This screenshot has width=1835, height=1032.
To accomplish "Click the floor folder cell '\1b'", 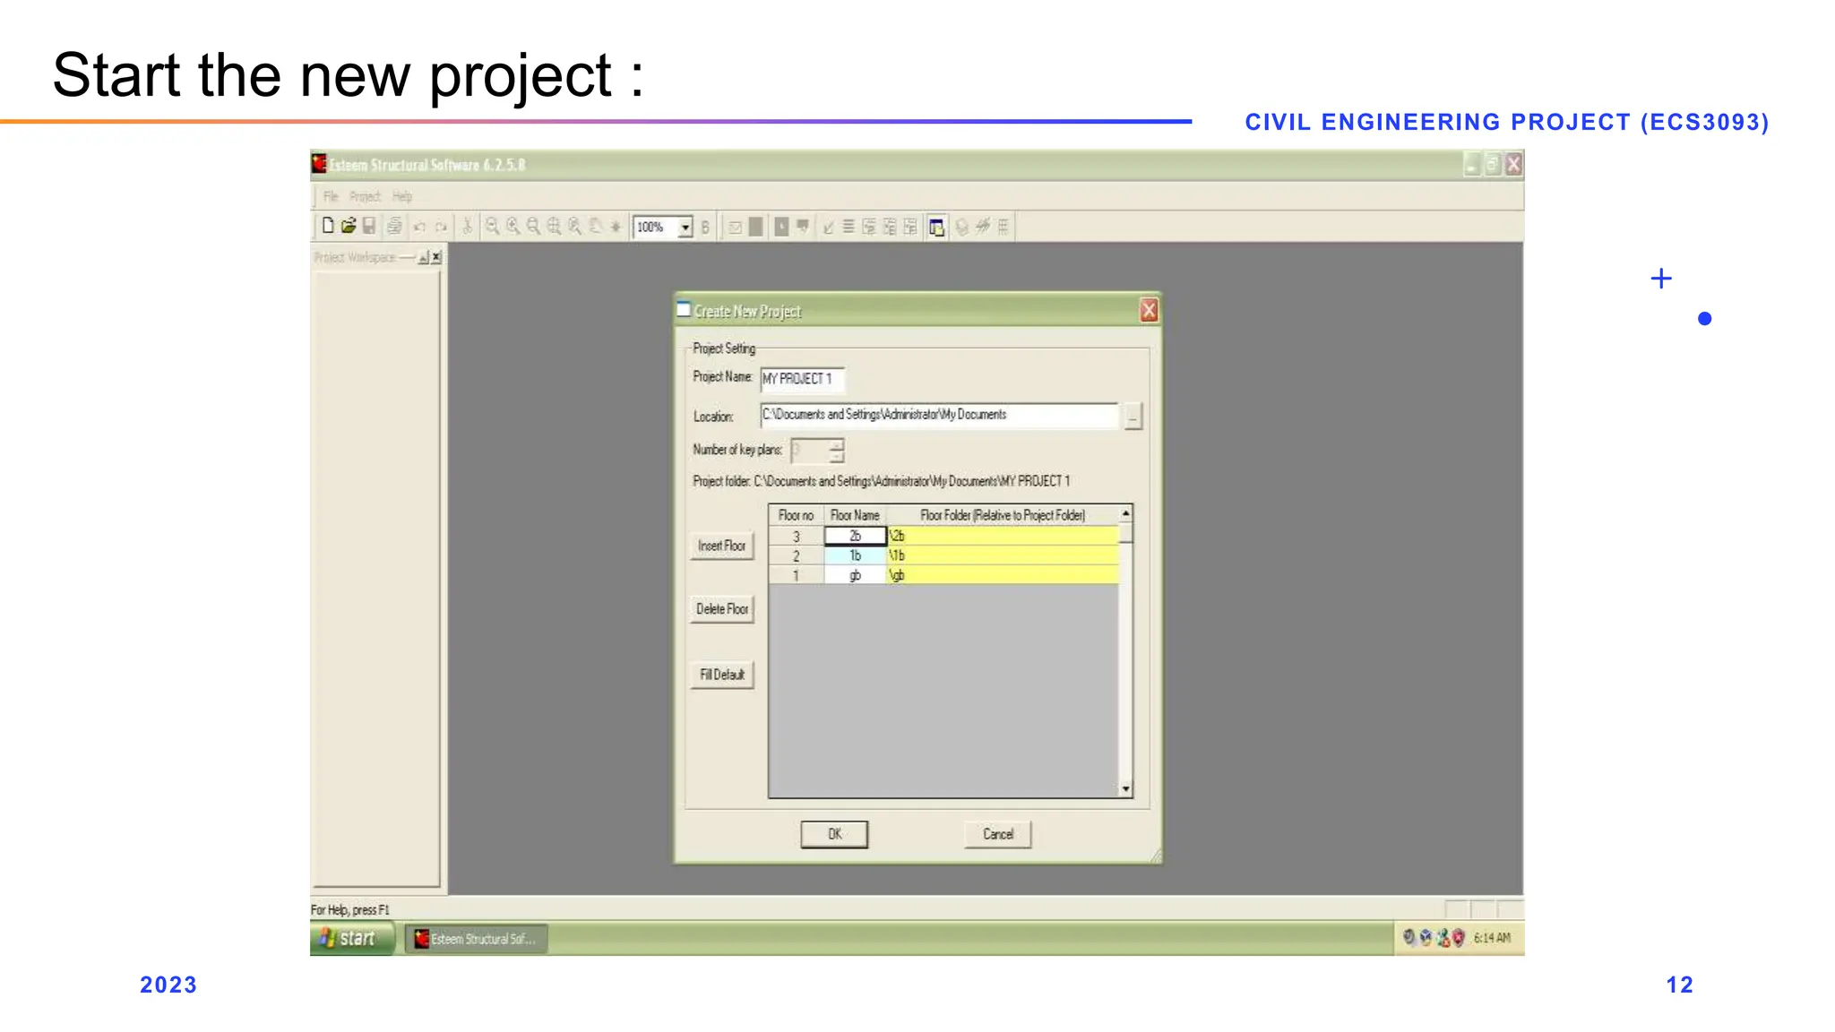I will point(1003,555).
